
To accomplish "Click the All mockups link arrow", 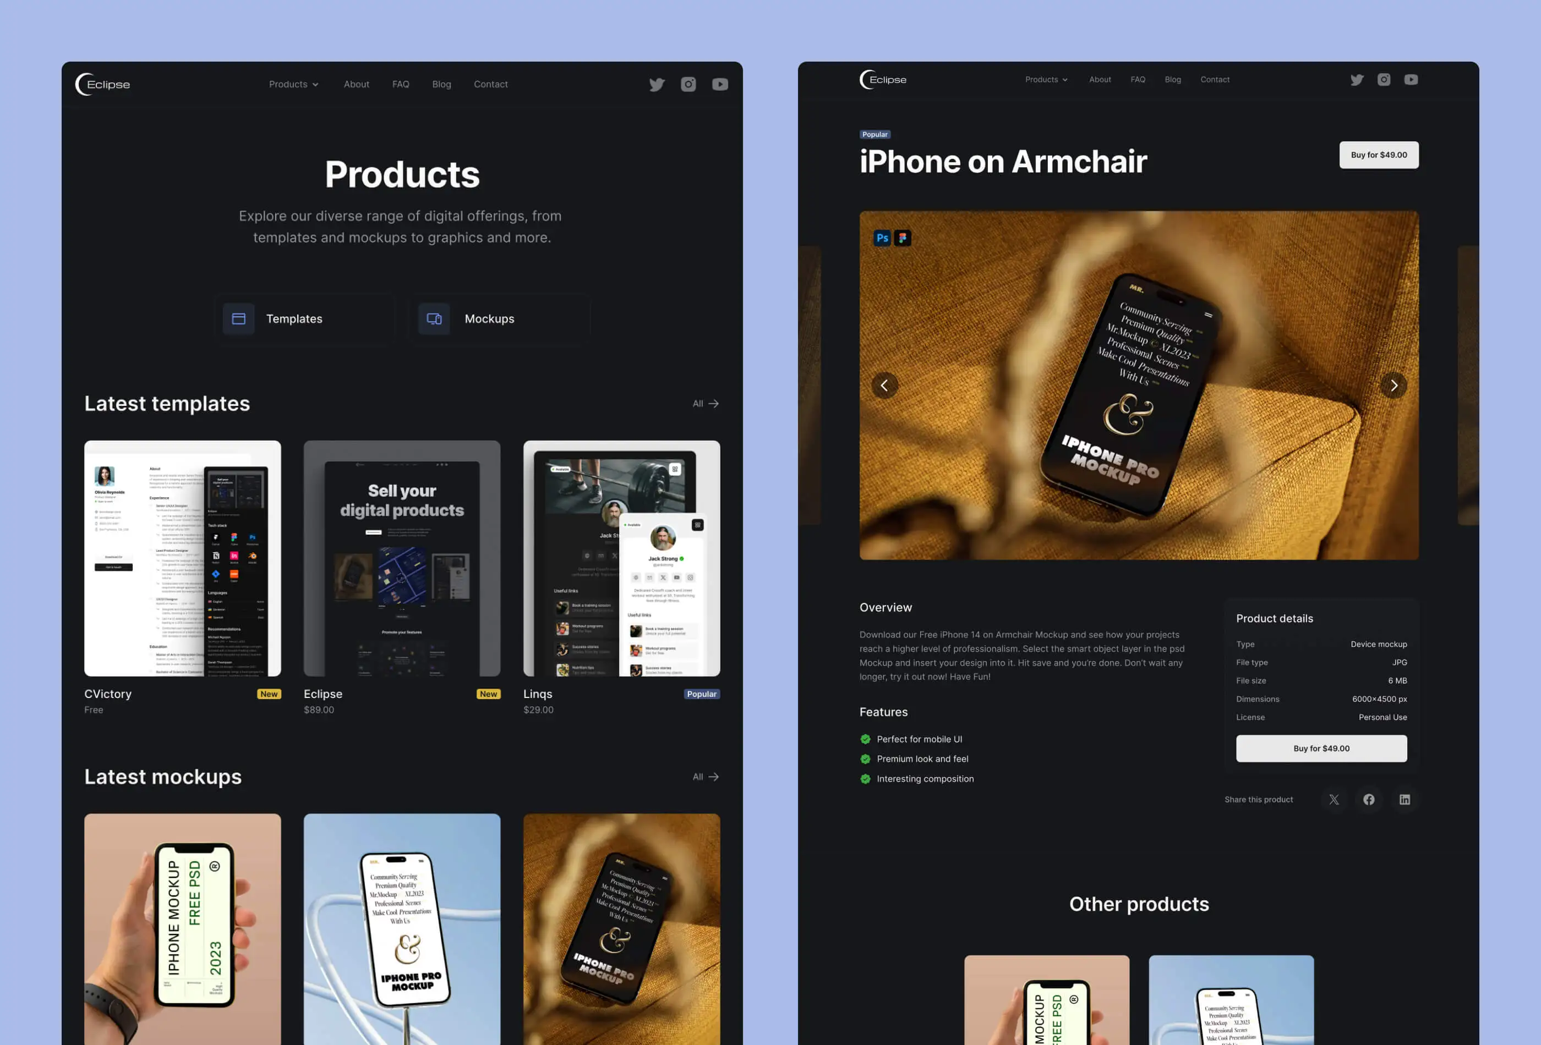I will coord(714,777).
